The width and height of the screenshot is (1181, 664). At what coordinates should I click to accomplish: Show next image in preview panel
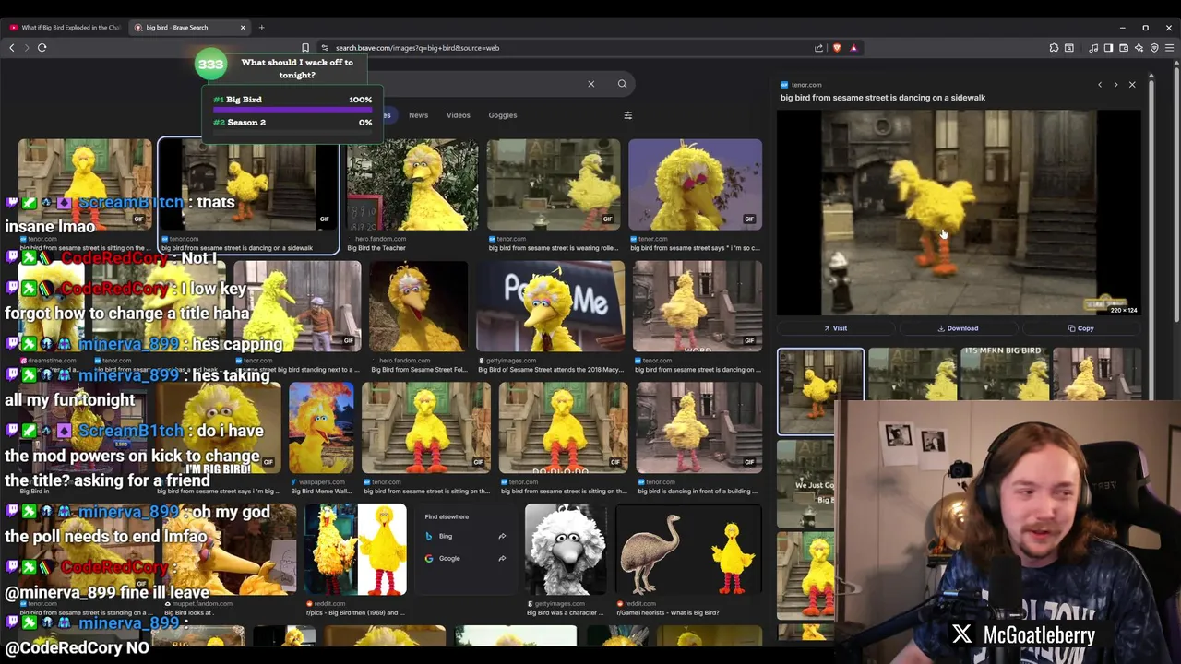click(1115, 85)
